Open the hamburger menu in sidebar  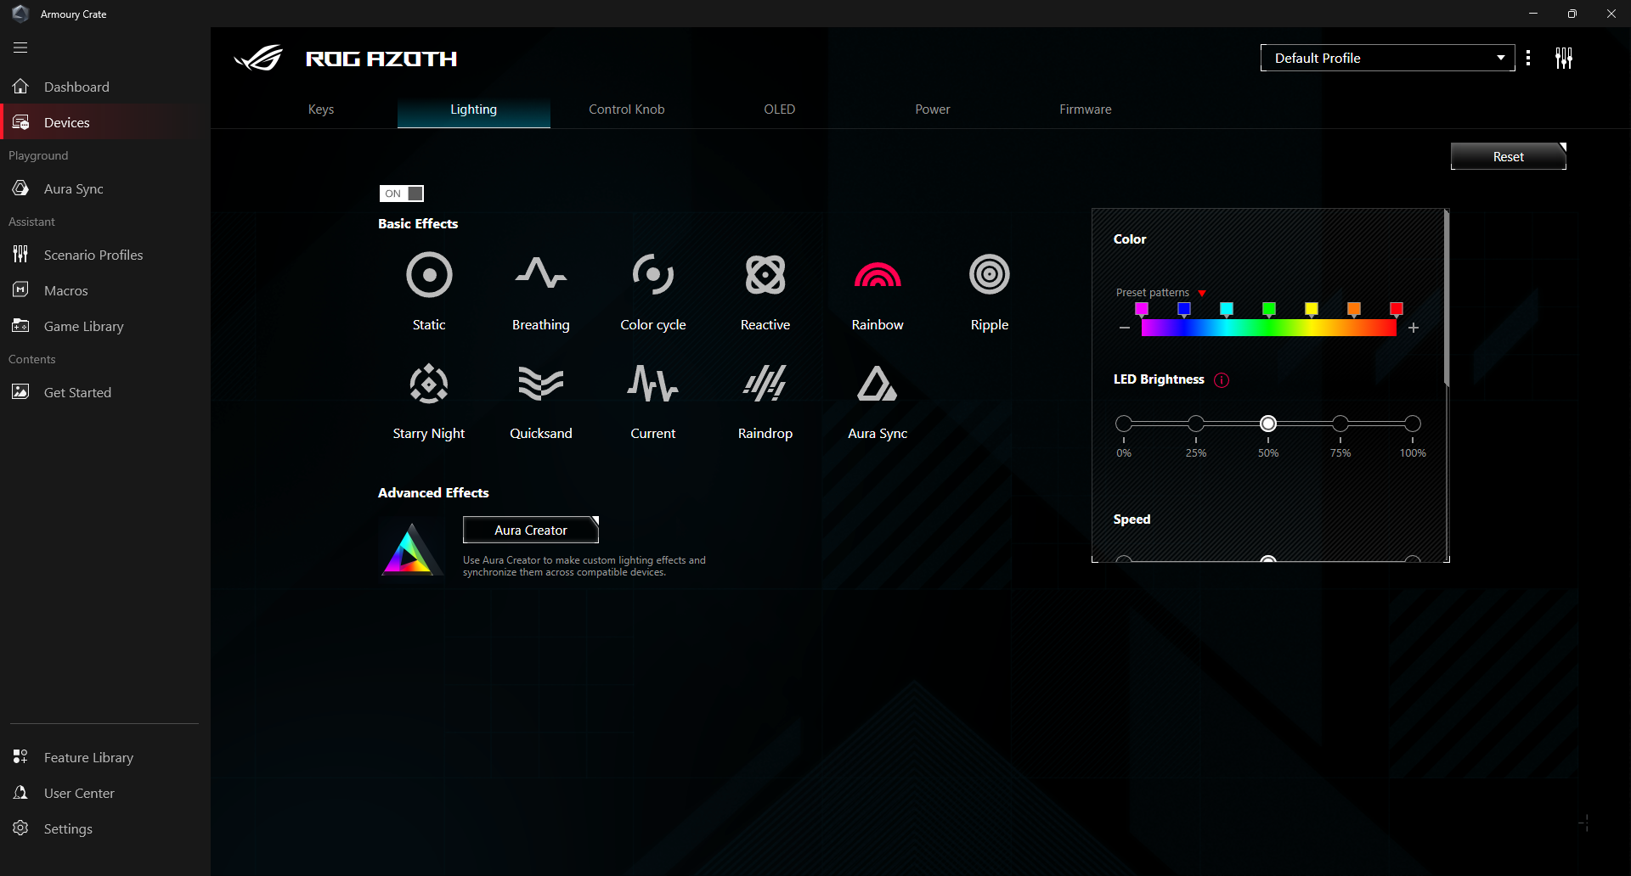20,48
